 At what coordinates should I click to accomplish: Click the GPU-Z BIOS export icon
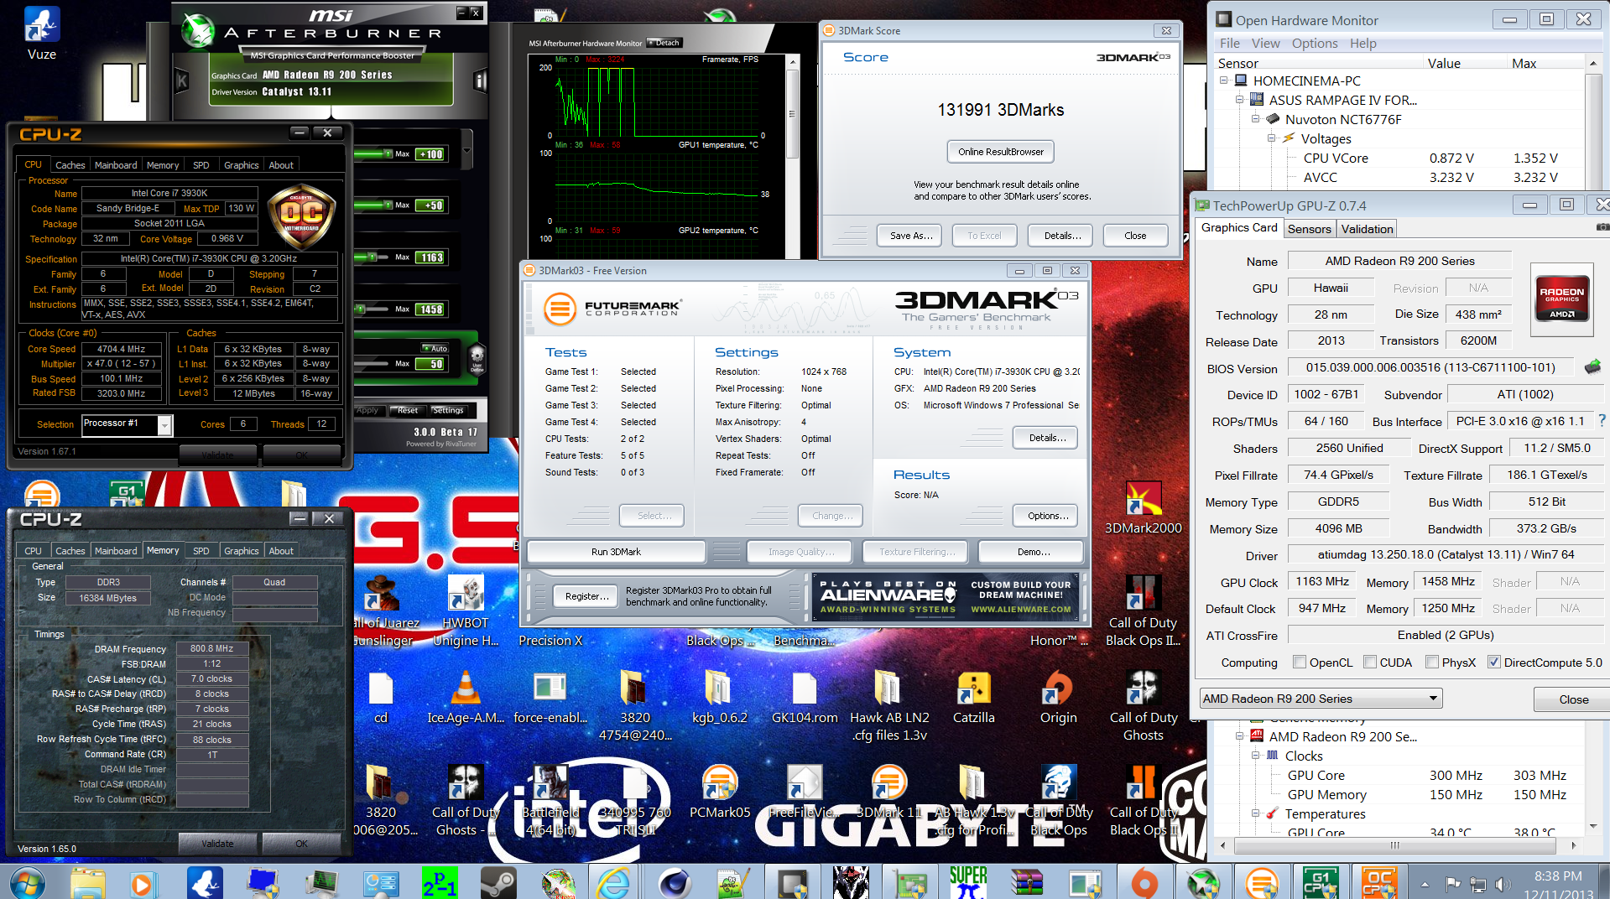1592,366
